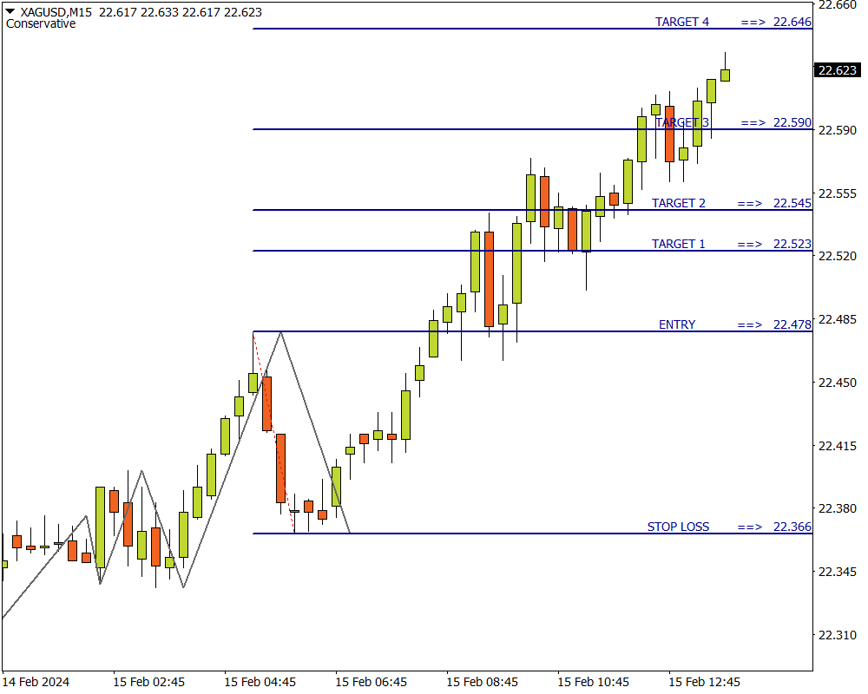Select the TARGET 3 line label

point(682,122)
